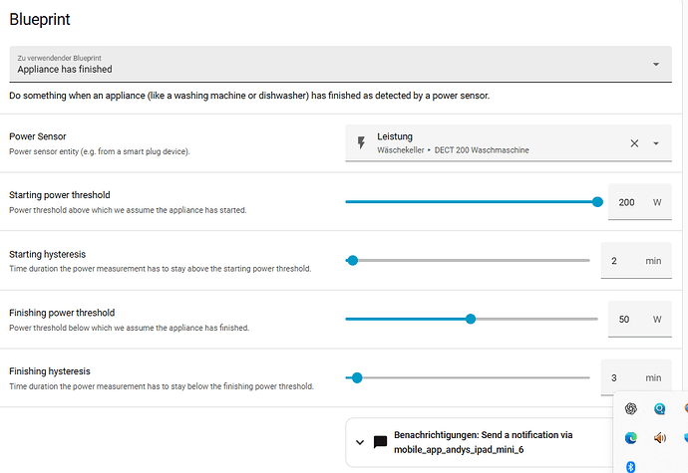Click the Starting power threshold slider handle
Image resolution: width=688 pixels, height=473 pixels.
point(597,201)
